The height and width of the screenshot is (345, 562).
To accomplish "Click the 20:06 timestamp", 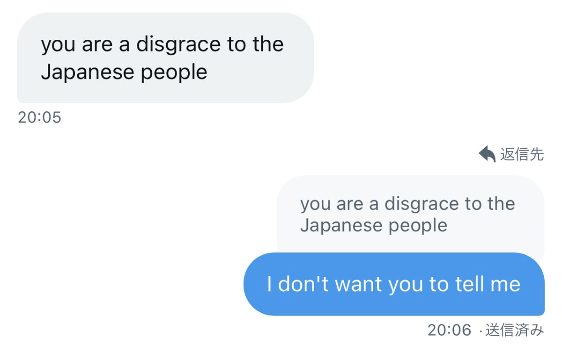I will coord(449,330).
